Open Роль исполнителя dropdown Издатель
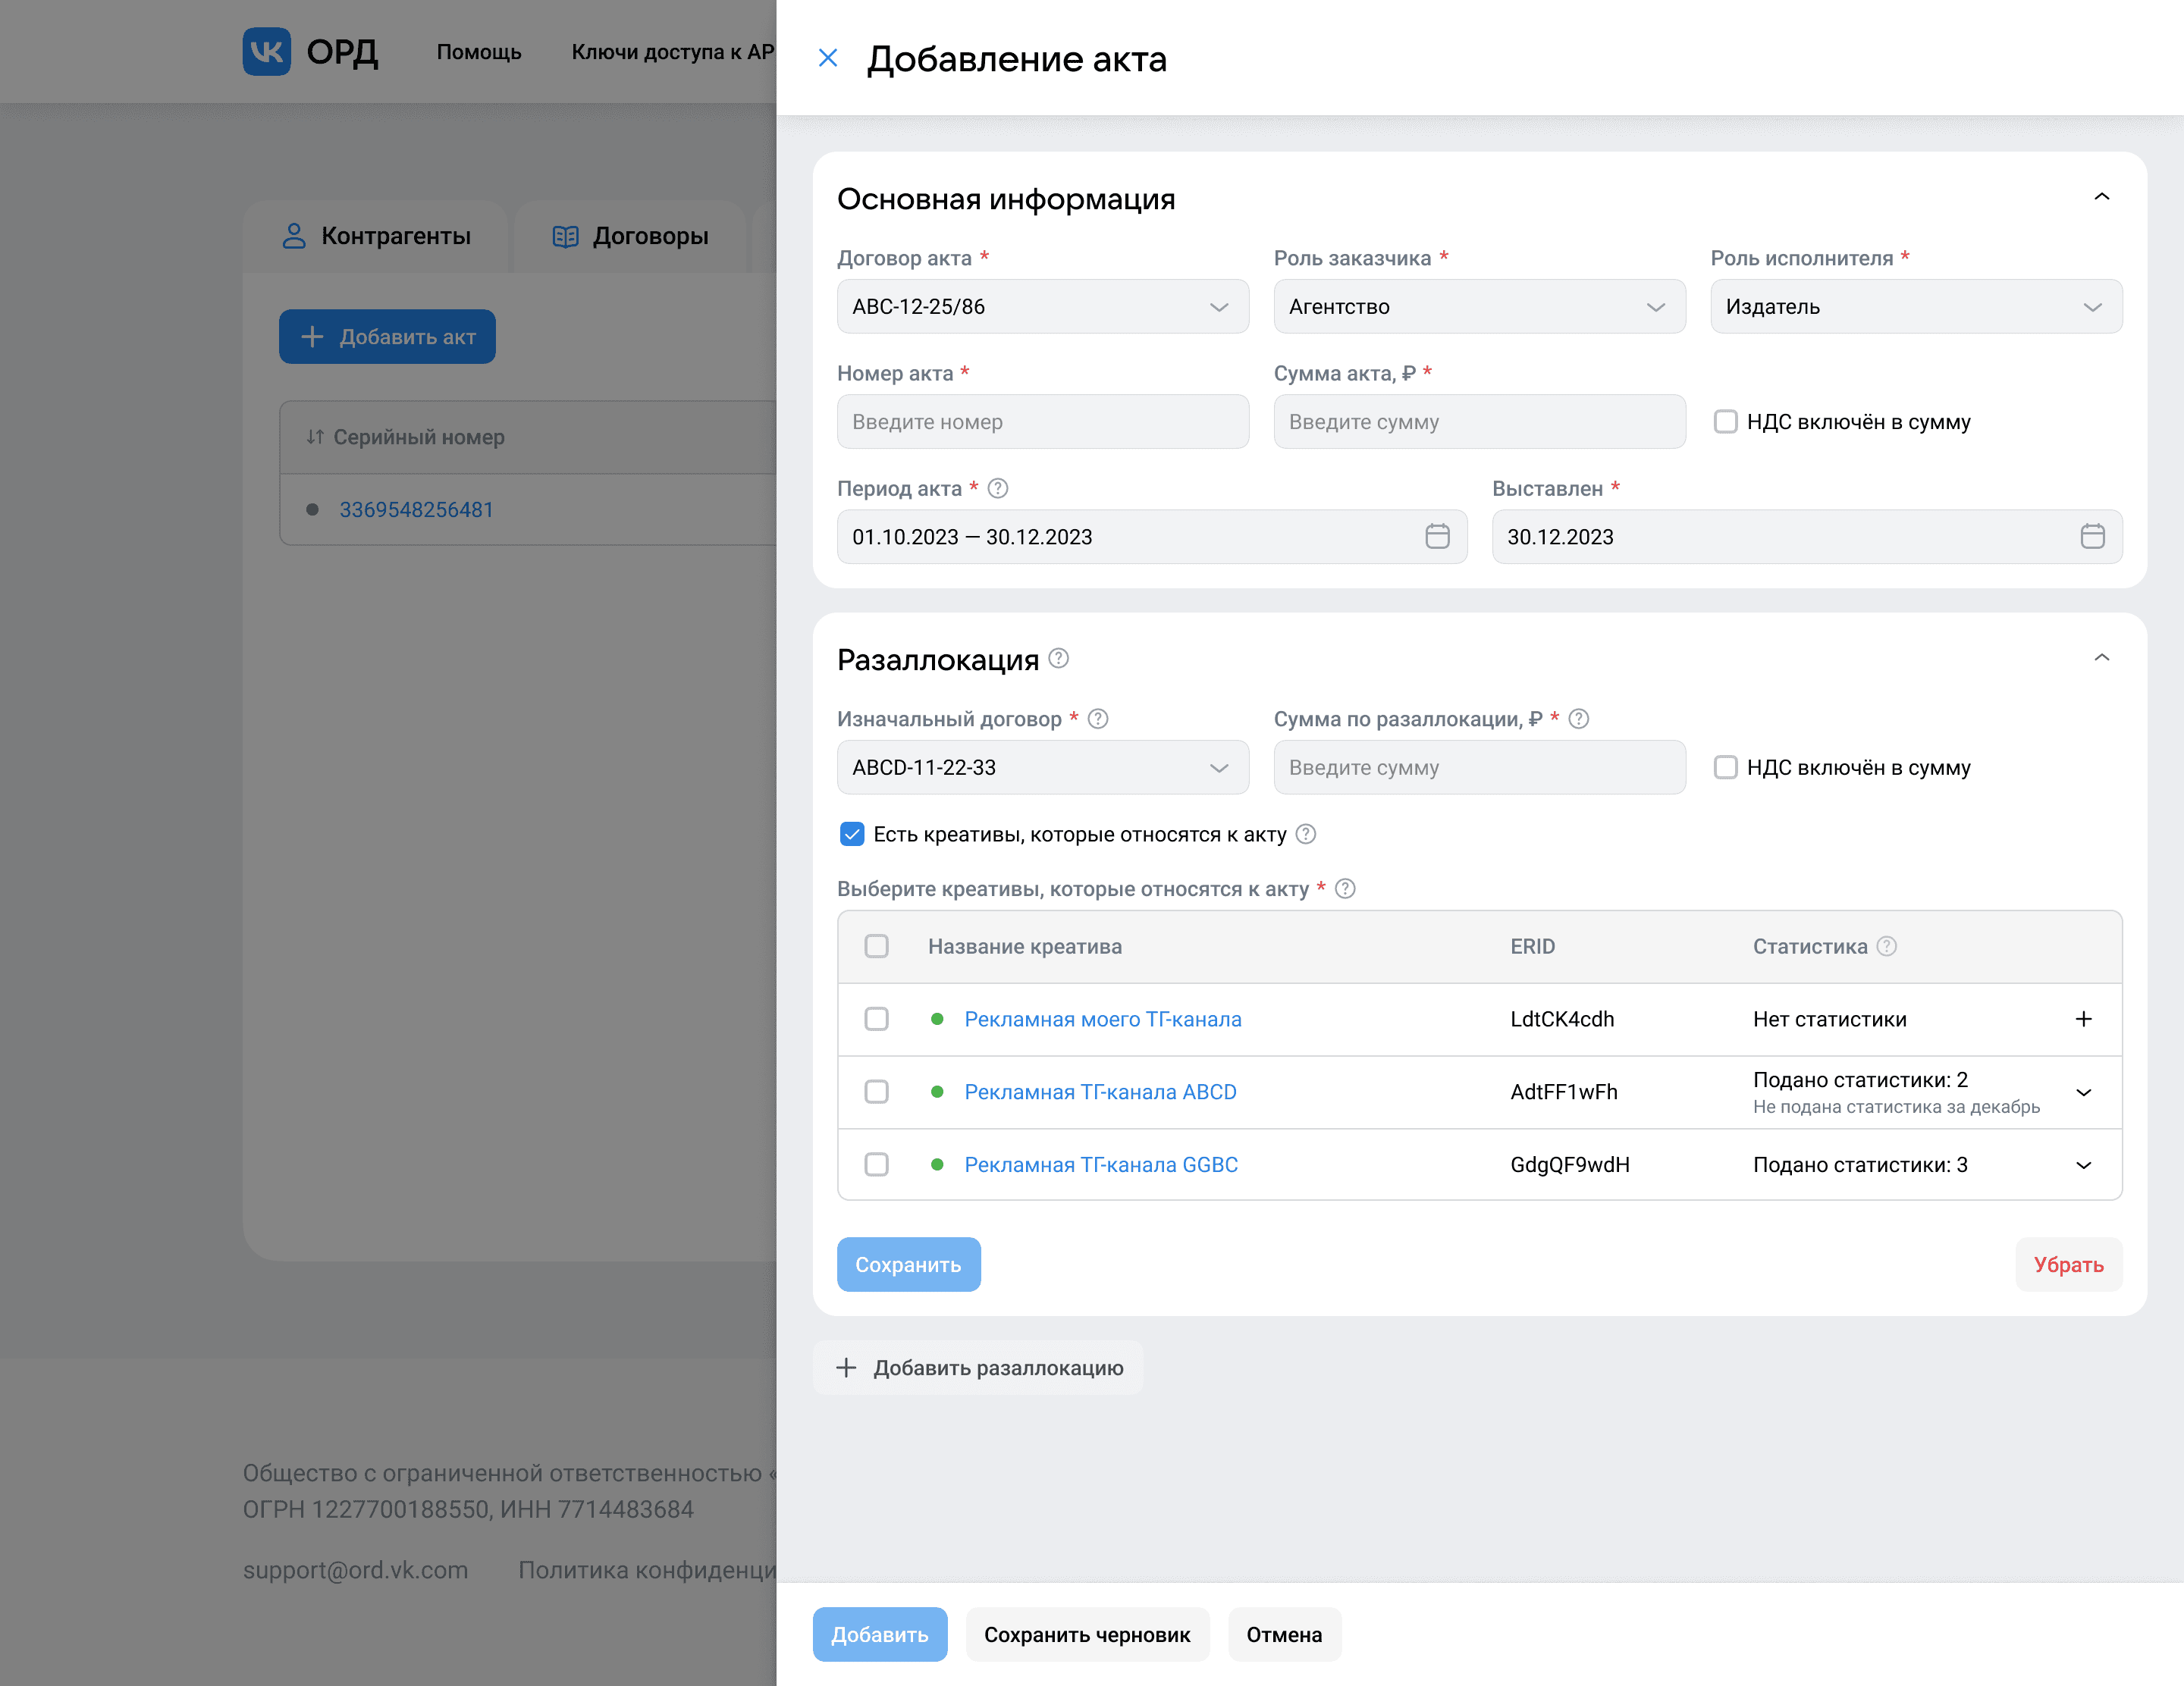This screenshot has height=1686, width=2184. (1915, 307)
